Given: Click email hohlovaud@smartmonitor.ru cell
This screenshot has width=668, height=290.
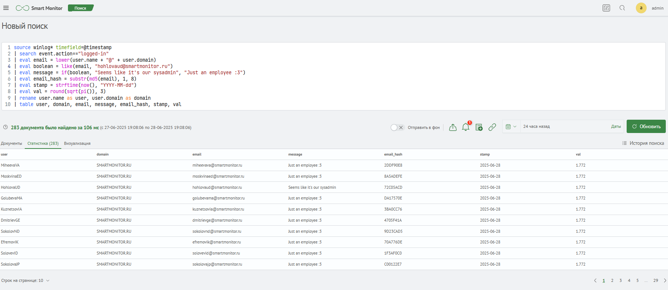Looking at the screenshot, I should click(x=217, y=187).
